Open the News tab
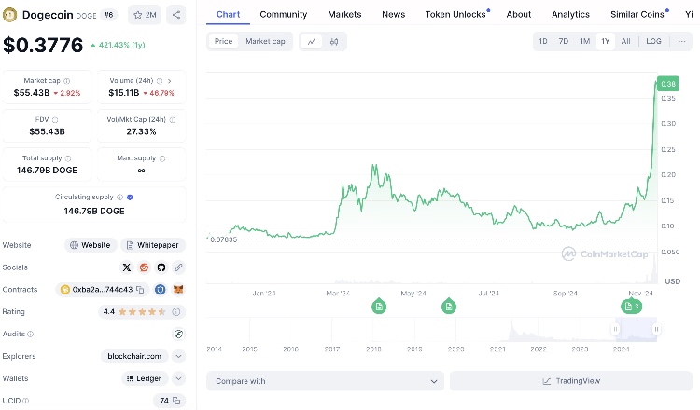 pos(393,14)
